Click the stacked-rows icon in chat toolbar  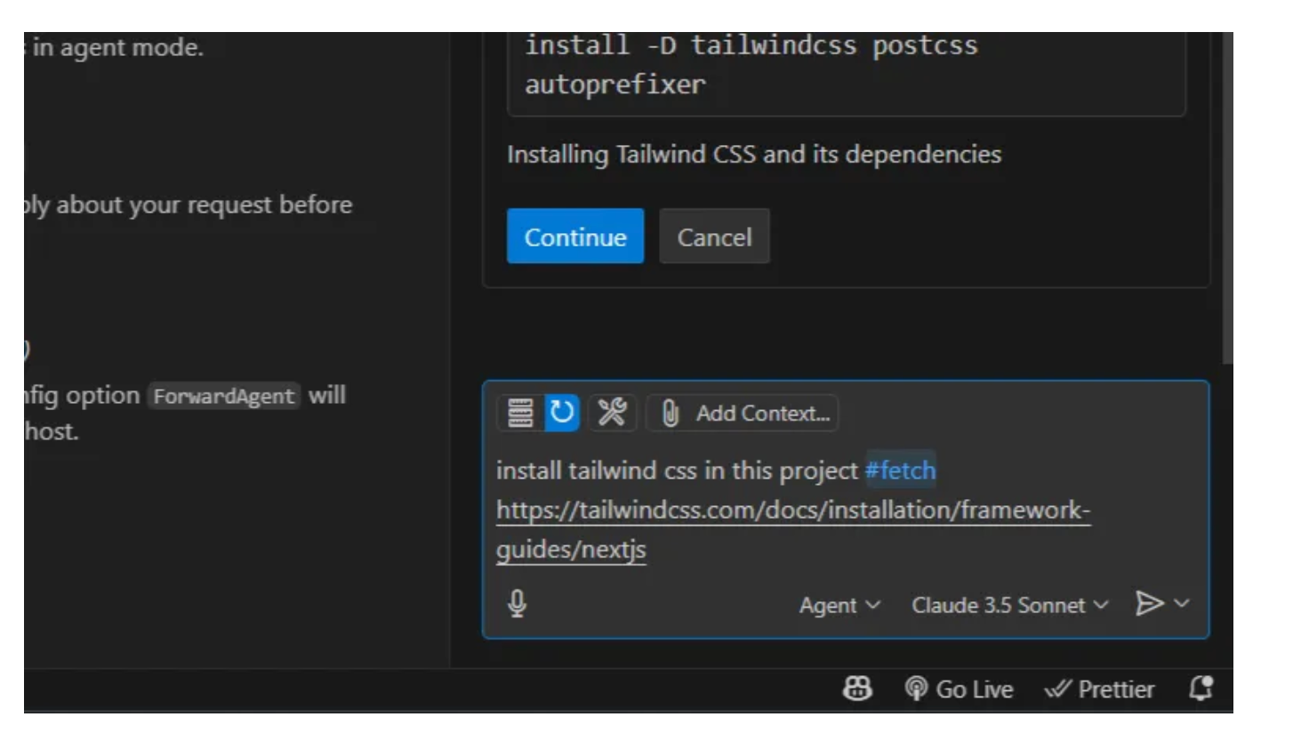pos(520,413)
